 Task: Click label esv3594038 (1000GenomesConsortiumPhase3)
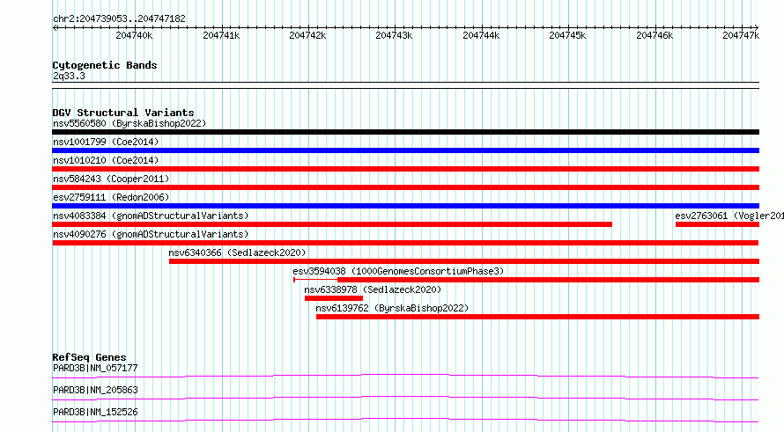pyautogui.click(x=398, y=271)
